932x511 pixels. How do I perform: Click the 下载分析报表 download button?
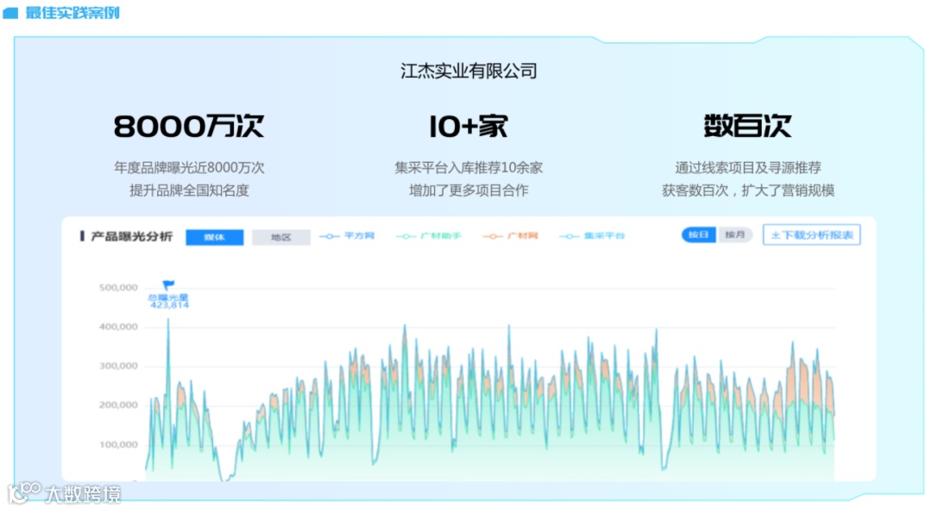click(x=811, y=235)
